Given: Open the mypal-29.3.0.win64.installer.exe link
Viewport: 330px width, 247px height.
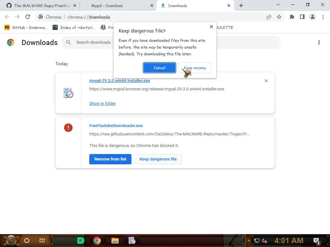Looking at the screenshot, I should pyautogui.click(x=120, y=81).
